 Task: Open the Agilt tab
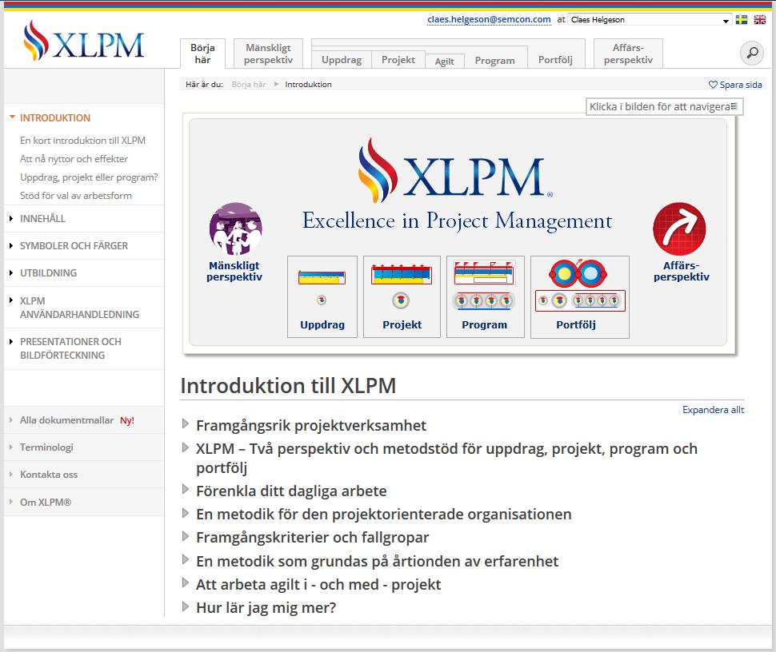point(445,62)
